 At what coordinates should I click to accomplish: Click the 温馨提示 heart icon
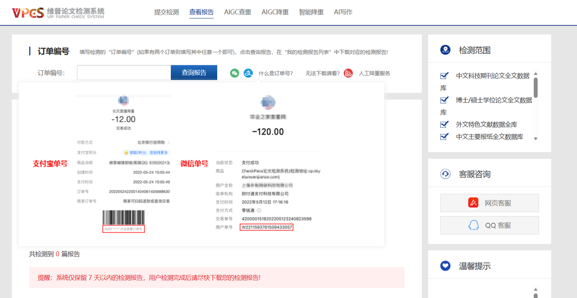[445, 266]
